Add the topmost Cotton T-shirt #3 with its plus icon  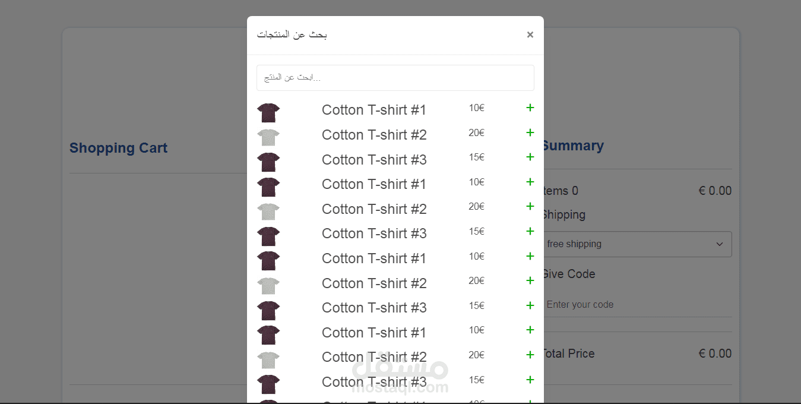point(530,157)
